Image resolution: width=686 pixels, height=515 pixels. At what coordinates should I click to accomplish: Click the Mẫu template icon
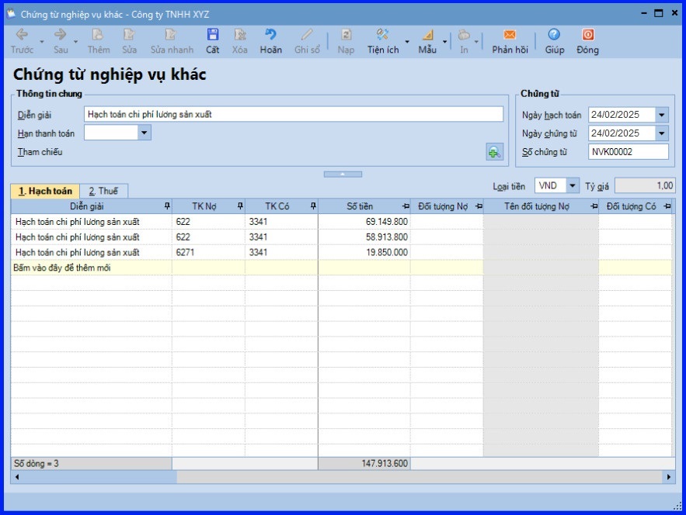[427, 35]
